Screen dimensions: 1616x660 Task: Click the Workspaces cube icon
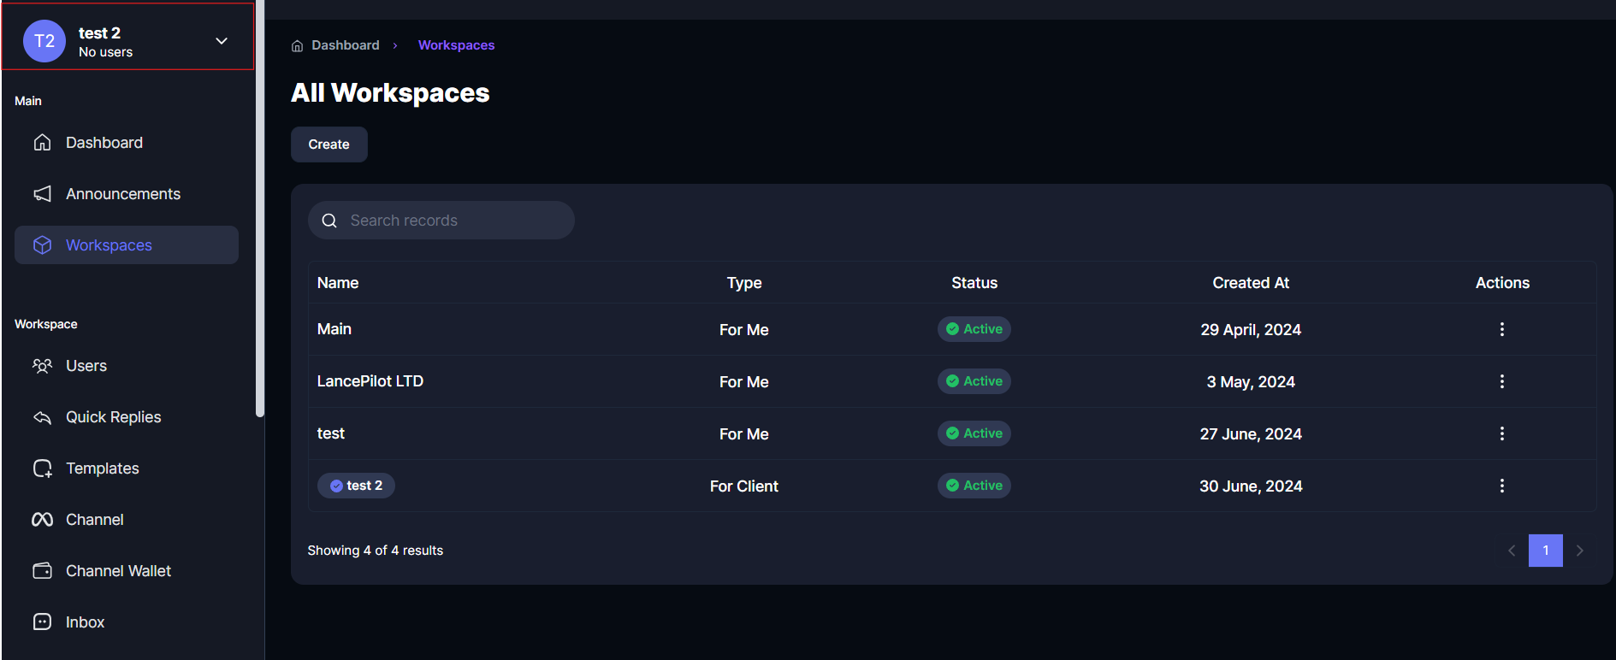[42, 245]
